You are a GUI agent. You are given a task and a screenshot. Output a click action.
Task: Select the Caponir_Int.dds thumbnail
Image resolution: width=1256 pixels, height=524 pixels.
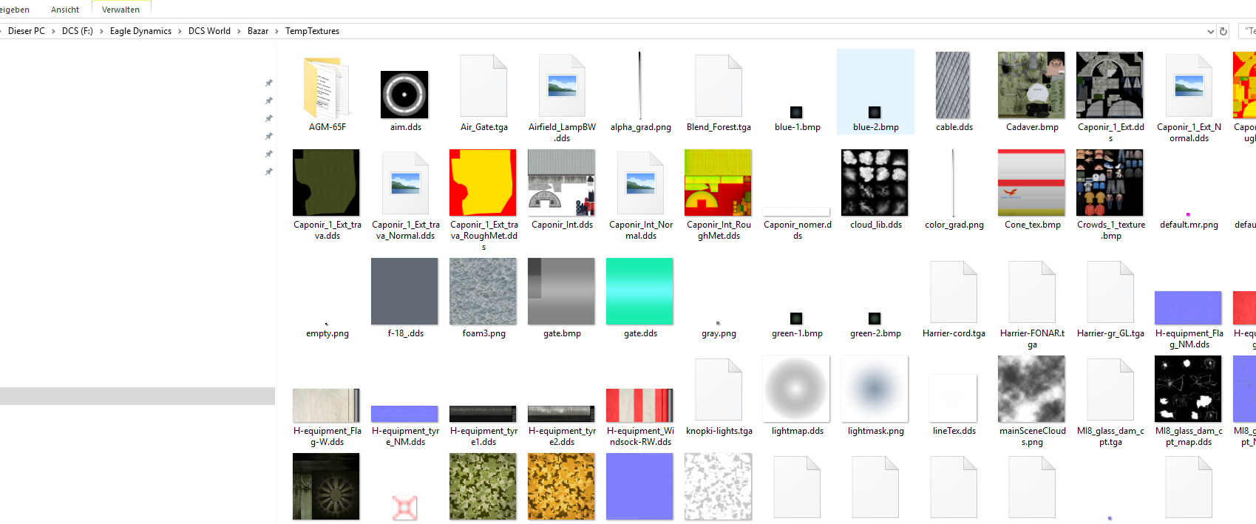click(561, 183)
